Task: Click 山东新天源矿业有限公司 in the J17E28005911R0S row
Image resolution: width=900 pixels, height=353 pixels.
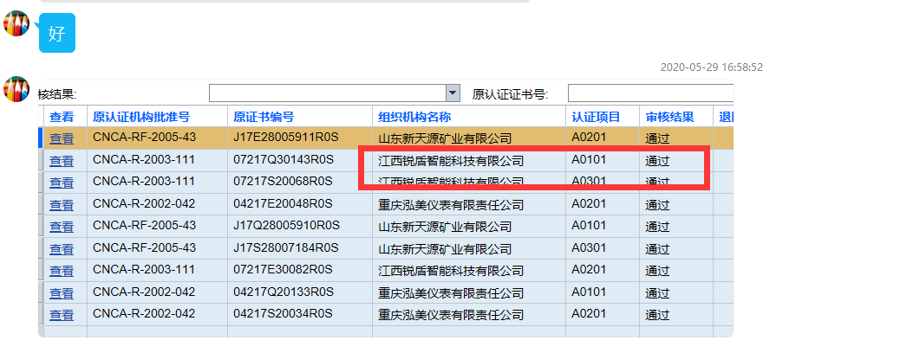Action: pyautogui.click(x=445, y=138)
